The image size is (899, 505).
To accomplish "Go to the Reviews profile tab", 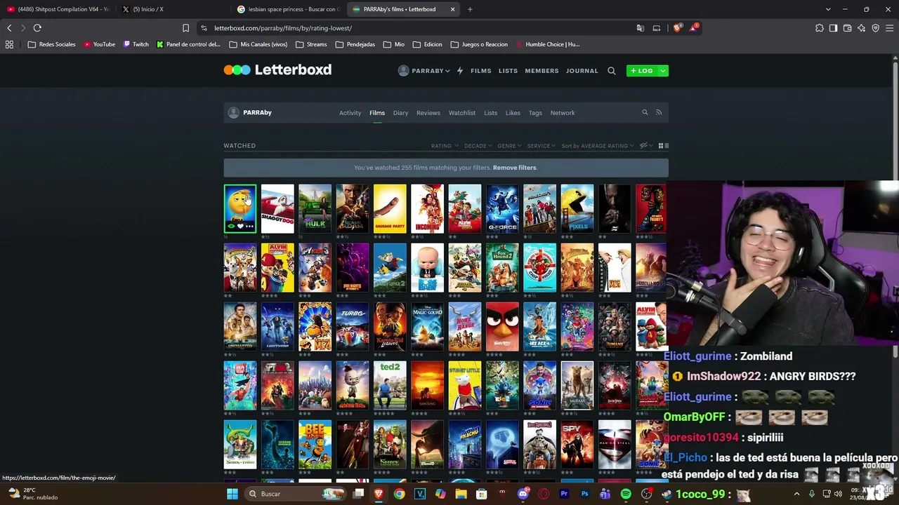I will [428, 113].
